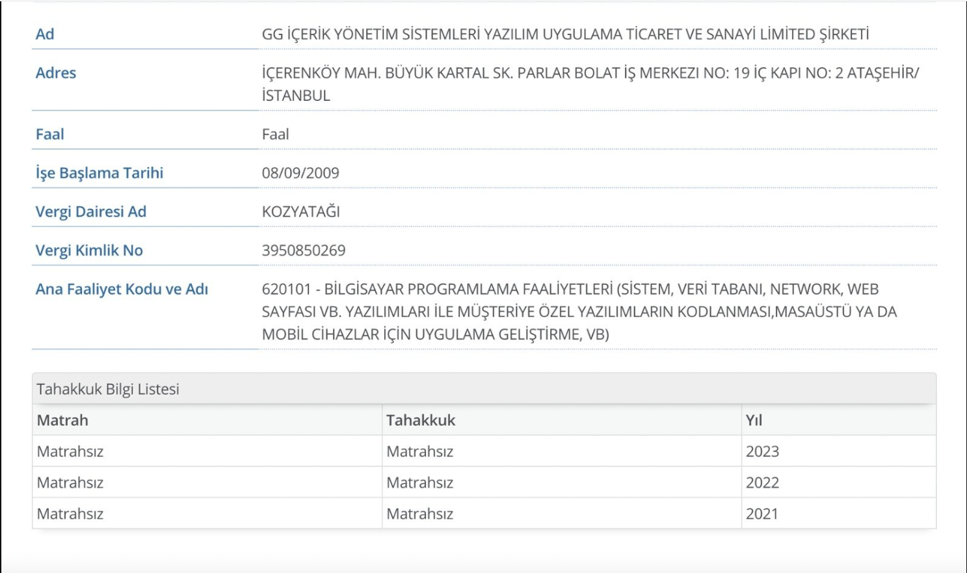Select the 2023 year cell
967x573 pixels.
click(762, 451)
